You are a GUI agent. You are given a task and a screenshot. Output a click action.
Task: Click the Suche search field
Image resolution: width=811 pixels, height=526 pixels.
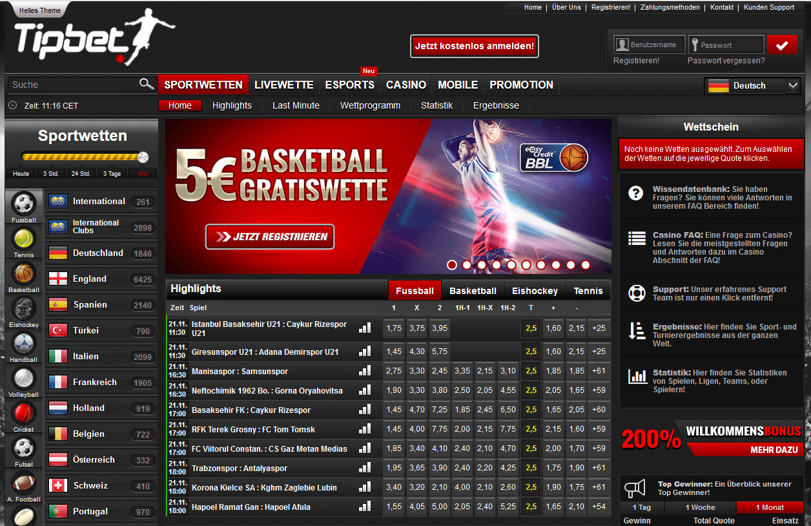click(73, 85)
